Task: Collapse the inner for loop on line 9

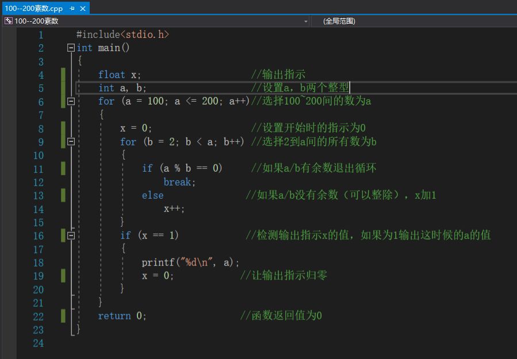Action: [x=71, y=142]
